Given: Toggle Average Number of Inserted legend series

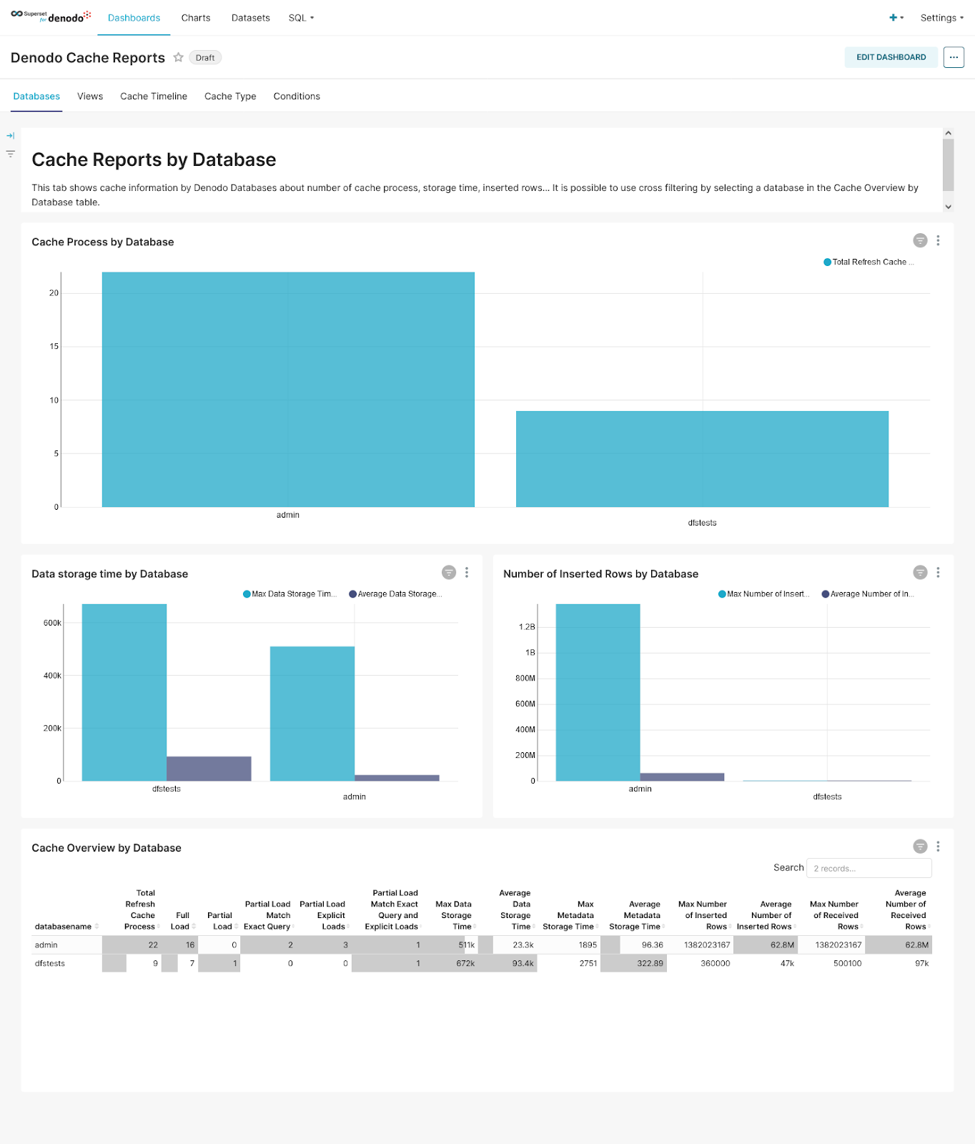Looking at the screenshot, I should (868, 594).
